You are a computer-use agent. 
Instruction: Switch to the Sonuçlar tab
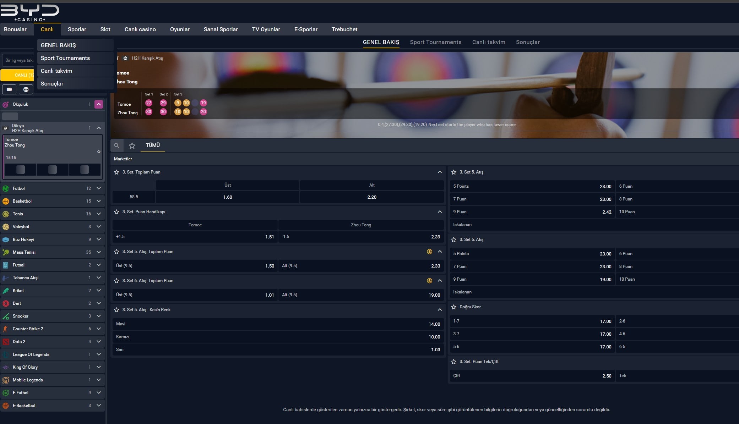tap(527, 42)
